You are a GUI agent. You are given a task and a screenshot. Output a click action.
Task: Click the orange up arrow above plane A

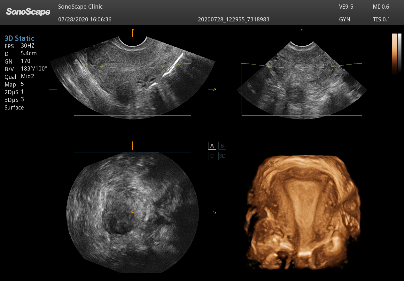pyautogui.click(x=133, y=32)
